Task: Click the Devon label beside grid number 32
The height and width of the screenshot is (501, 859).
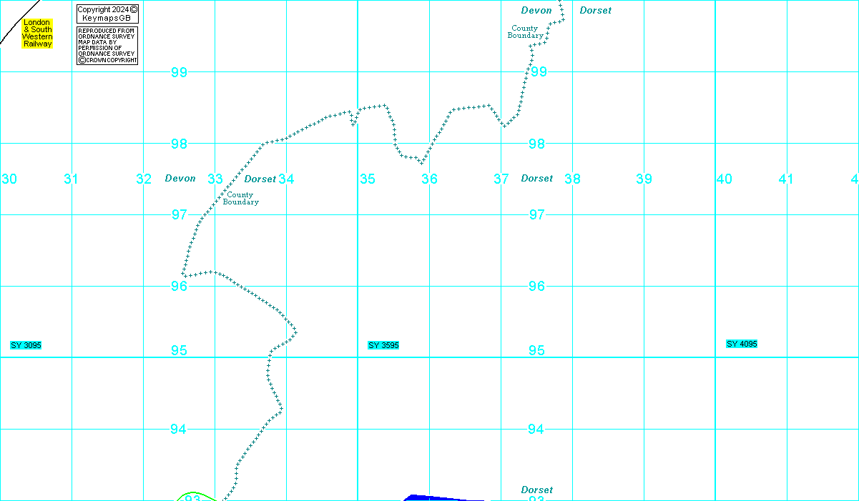Action: 180,179
